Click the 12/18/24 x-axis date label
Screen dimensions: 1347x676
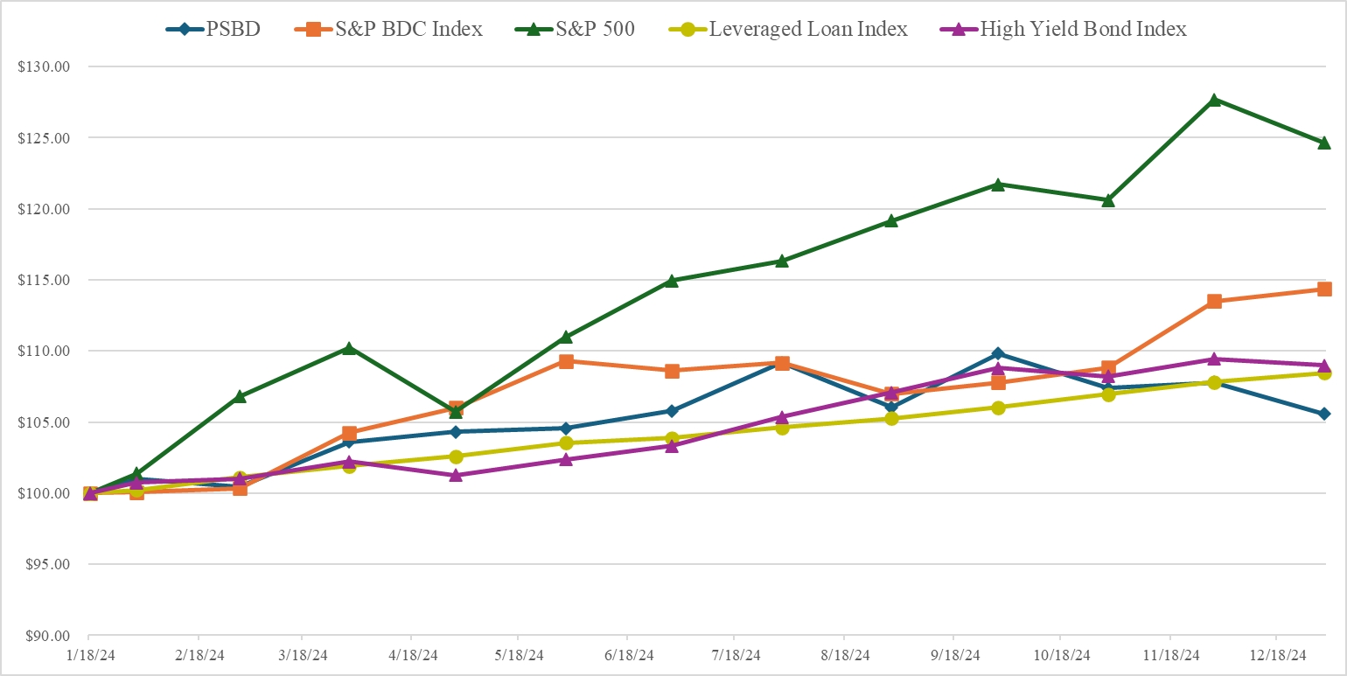[1276, 655]
